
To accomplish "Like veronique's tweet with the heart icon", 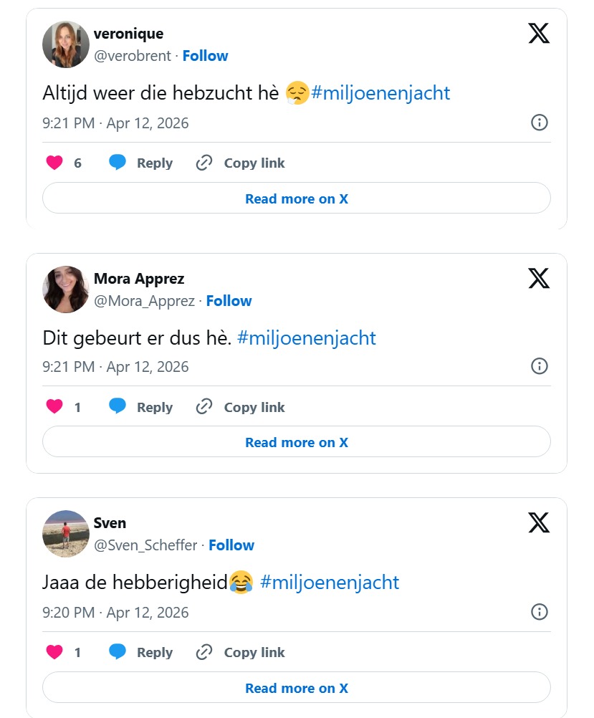I will [x=54, y=163].
